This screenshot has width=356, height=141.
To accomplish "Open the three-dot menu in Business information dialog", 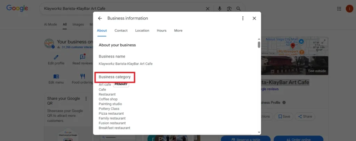I will [x=243, y=18].
